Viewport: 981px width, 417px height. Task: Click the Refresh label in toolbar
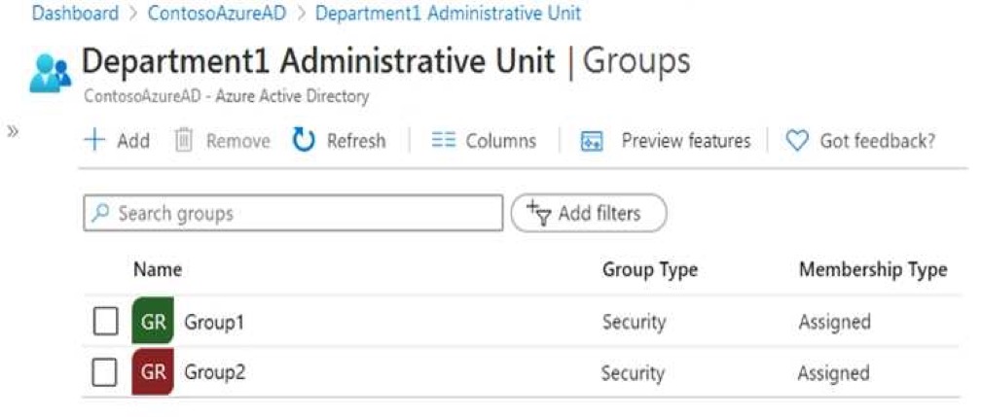356,141
